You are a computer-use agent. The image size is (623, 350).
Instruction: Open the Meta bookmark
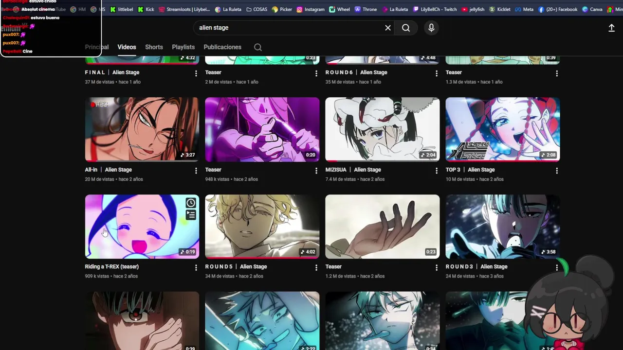click(524, 9)
